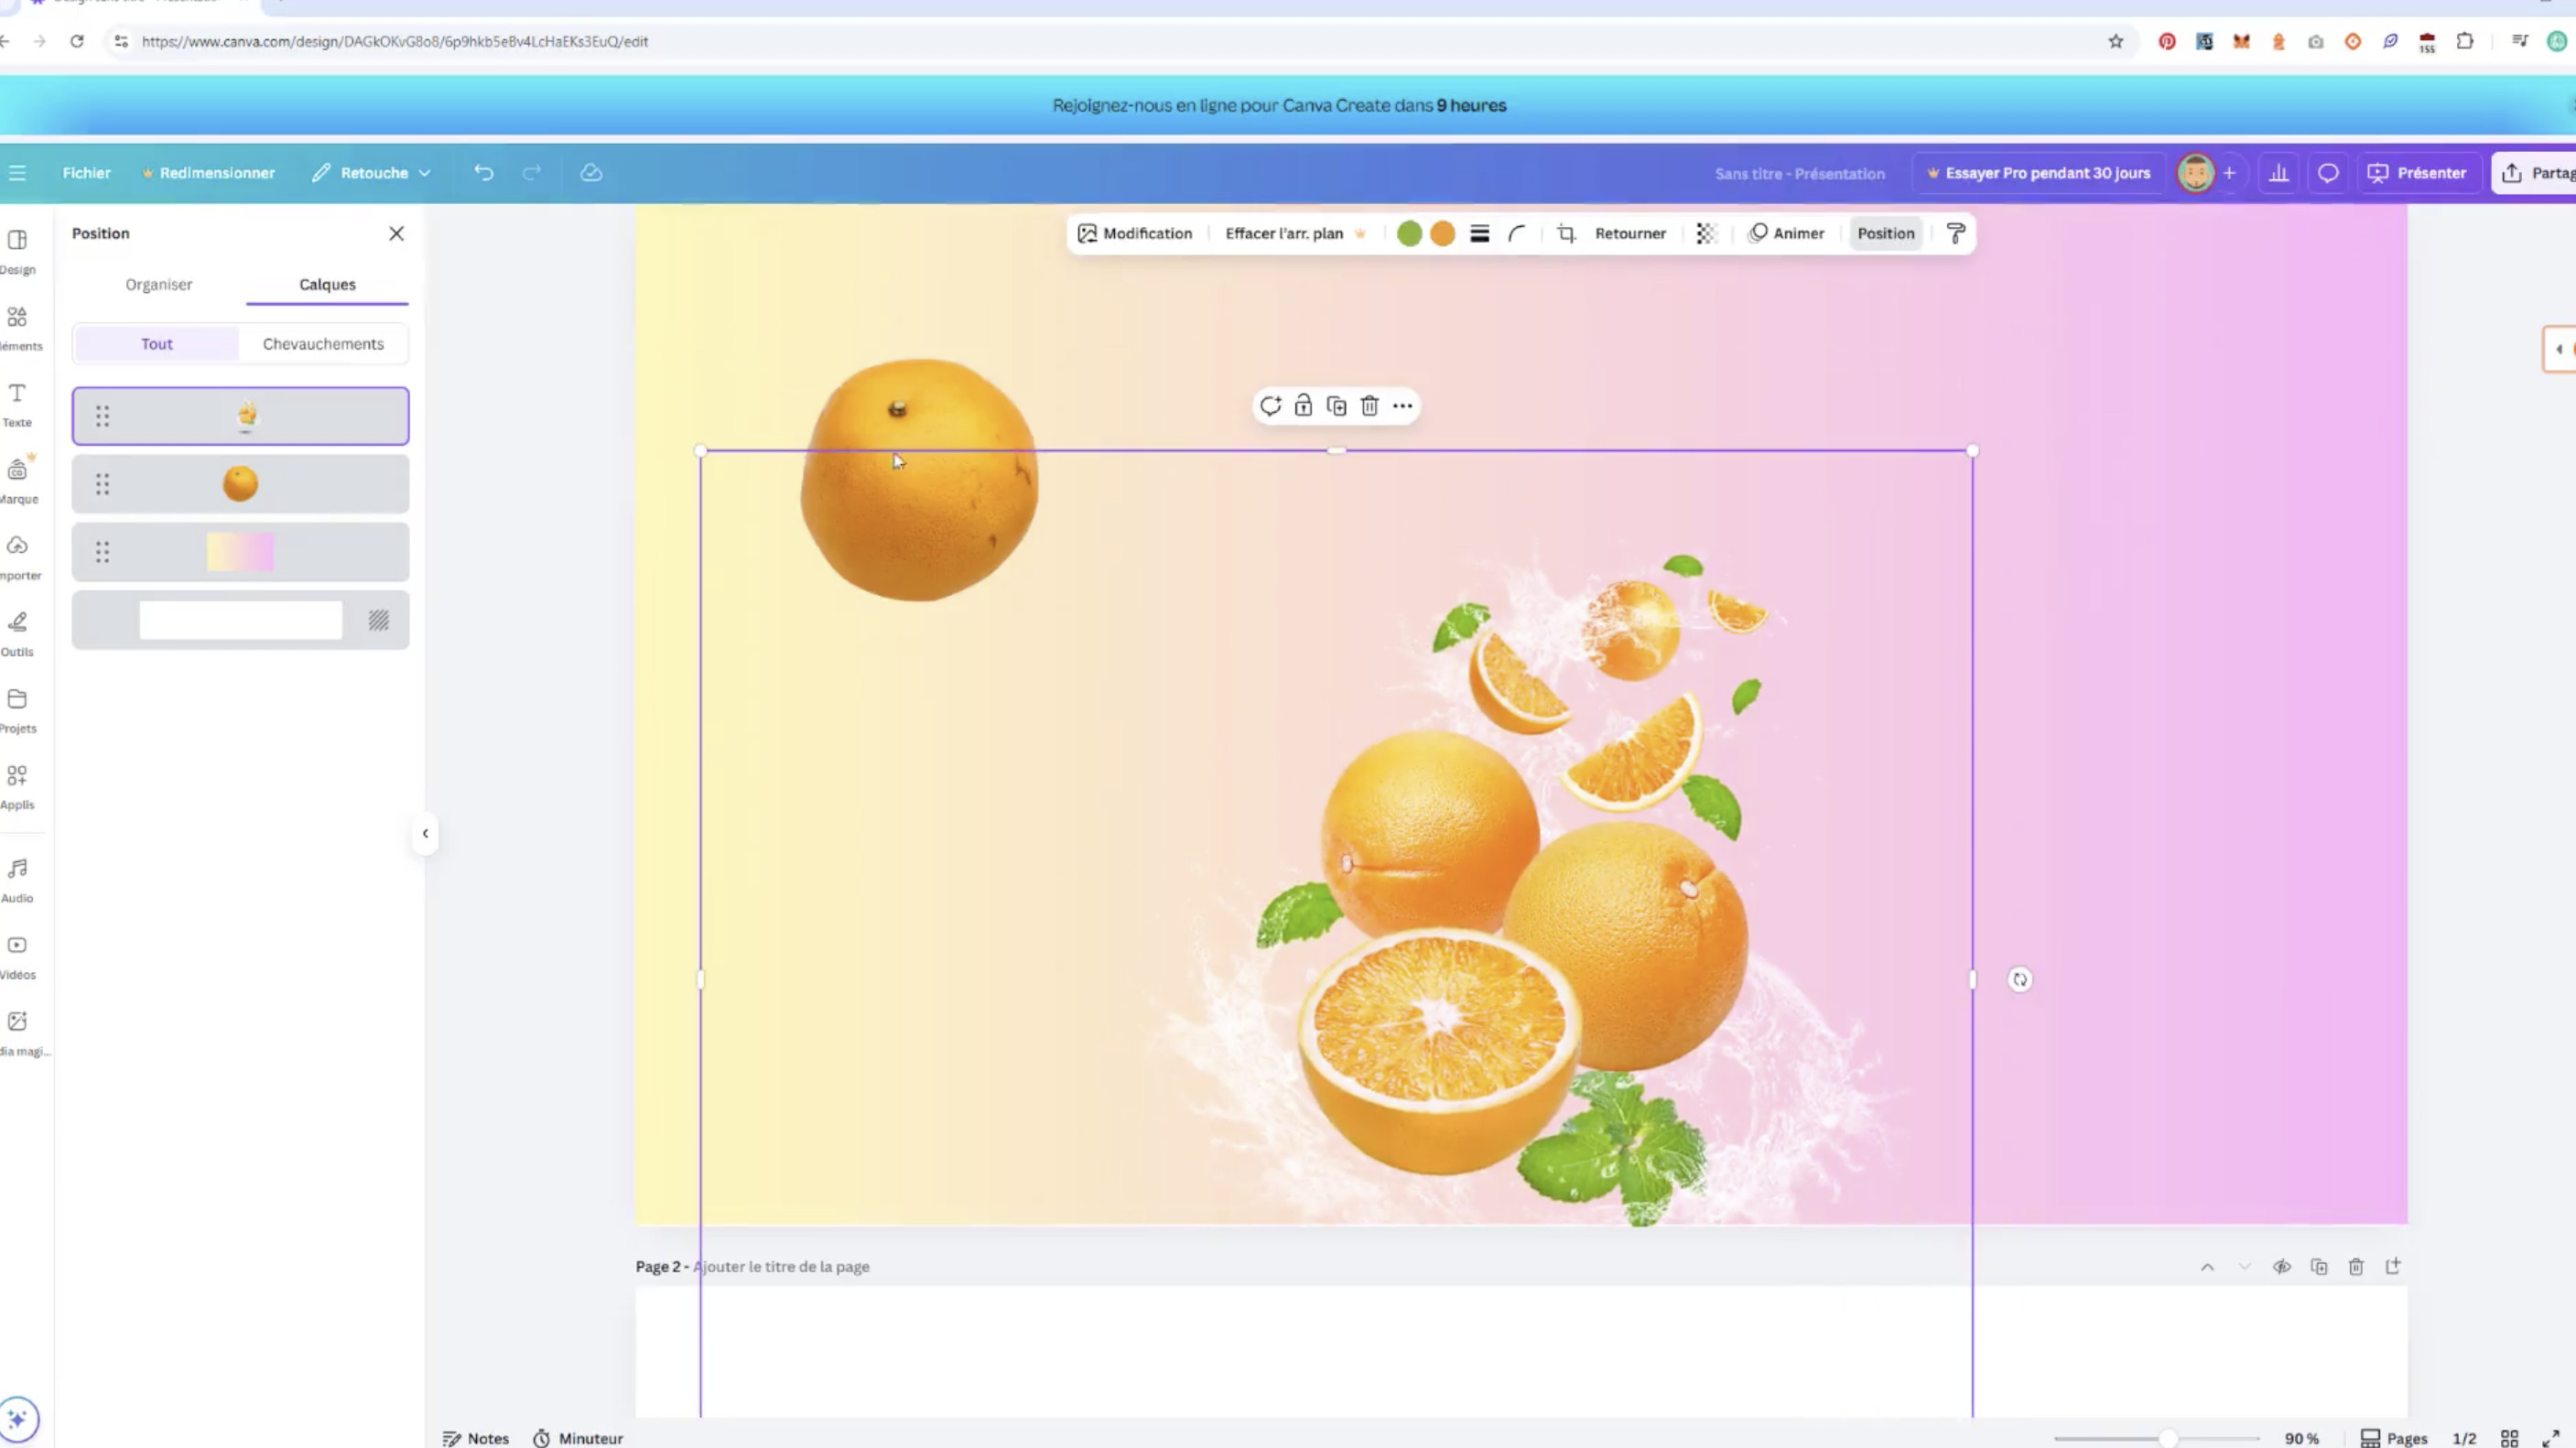Open corner rounding option

pyautogui.click(x=1516, y=234)
